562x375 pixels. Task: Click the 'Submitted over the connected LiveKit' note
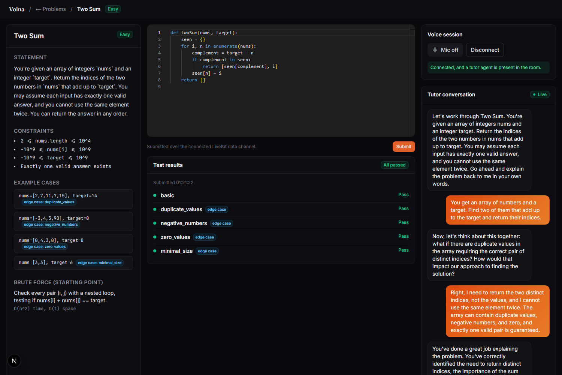point(202,147)
